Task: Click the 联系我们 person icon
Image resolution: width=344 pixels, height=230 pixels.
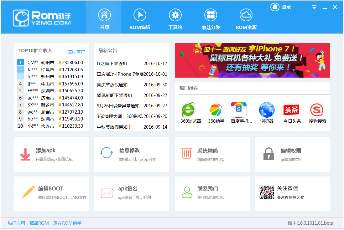Action: tap(187, 192)
